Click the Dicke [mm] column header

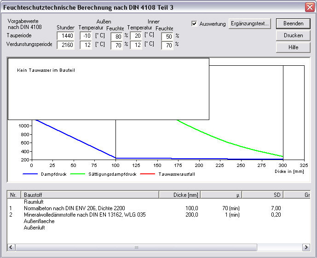(x=180, y=195)
